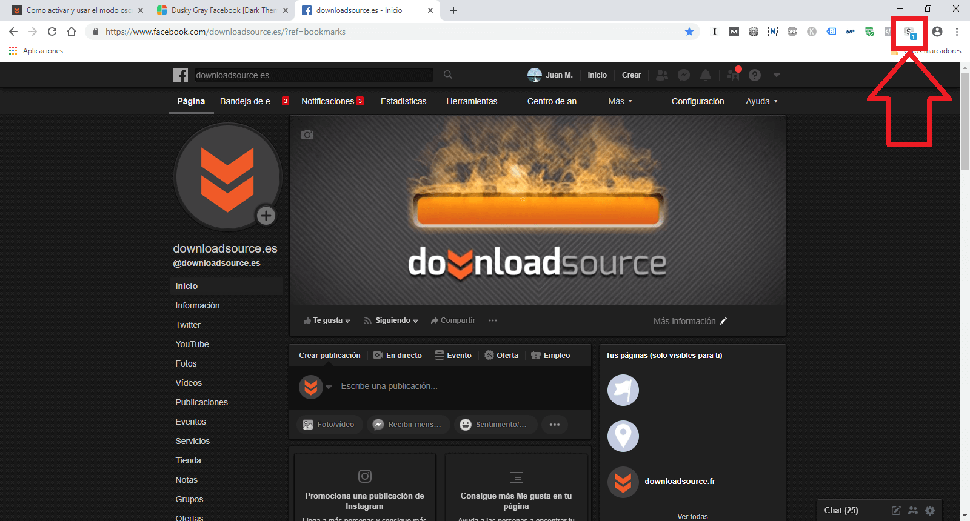Viewport: 970px width, 521px height.
Task: Click Empleo post option
Action: (x=550, y=356)
